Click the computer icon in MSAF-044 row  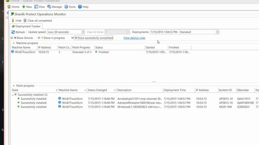(60, 106)
